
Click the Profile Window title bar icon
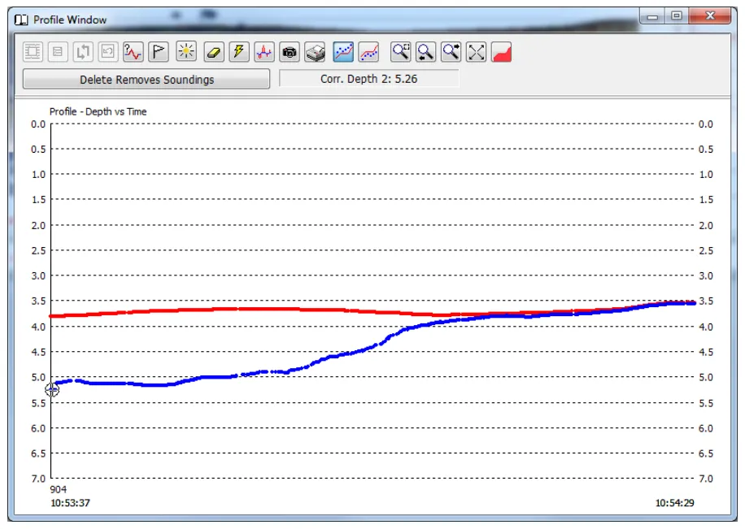point(21,20)
